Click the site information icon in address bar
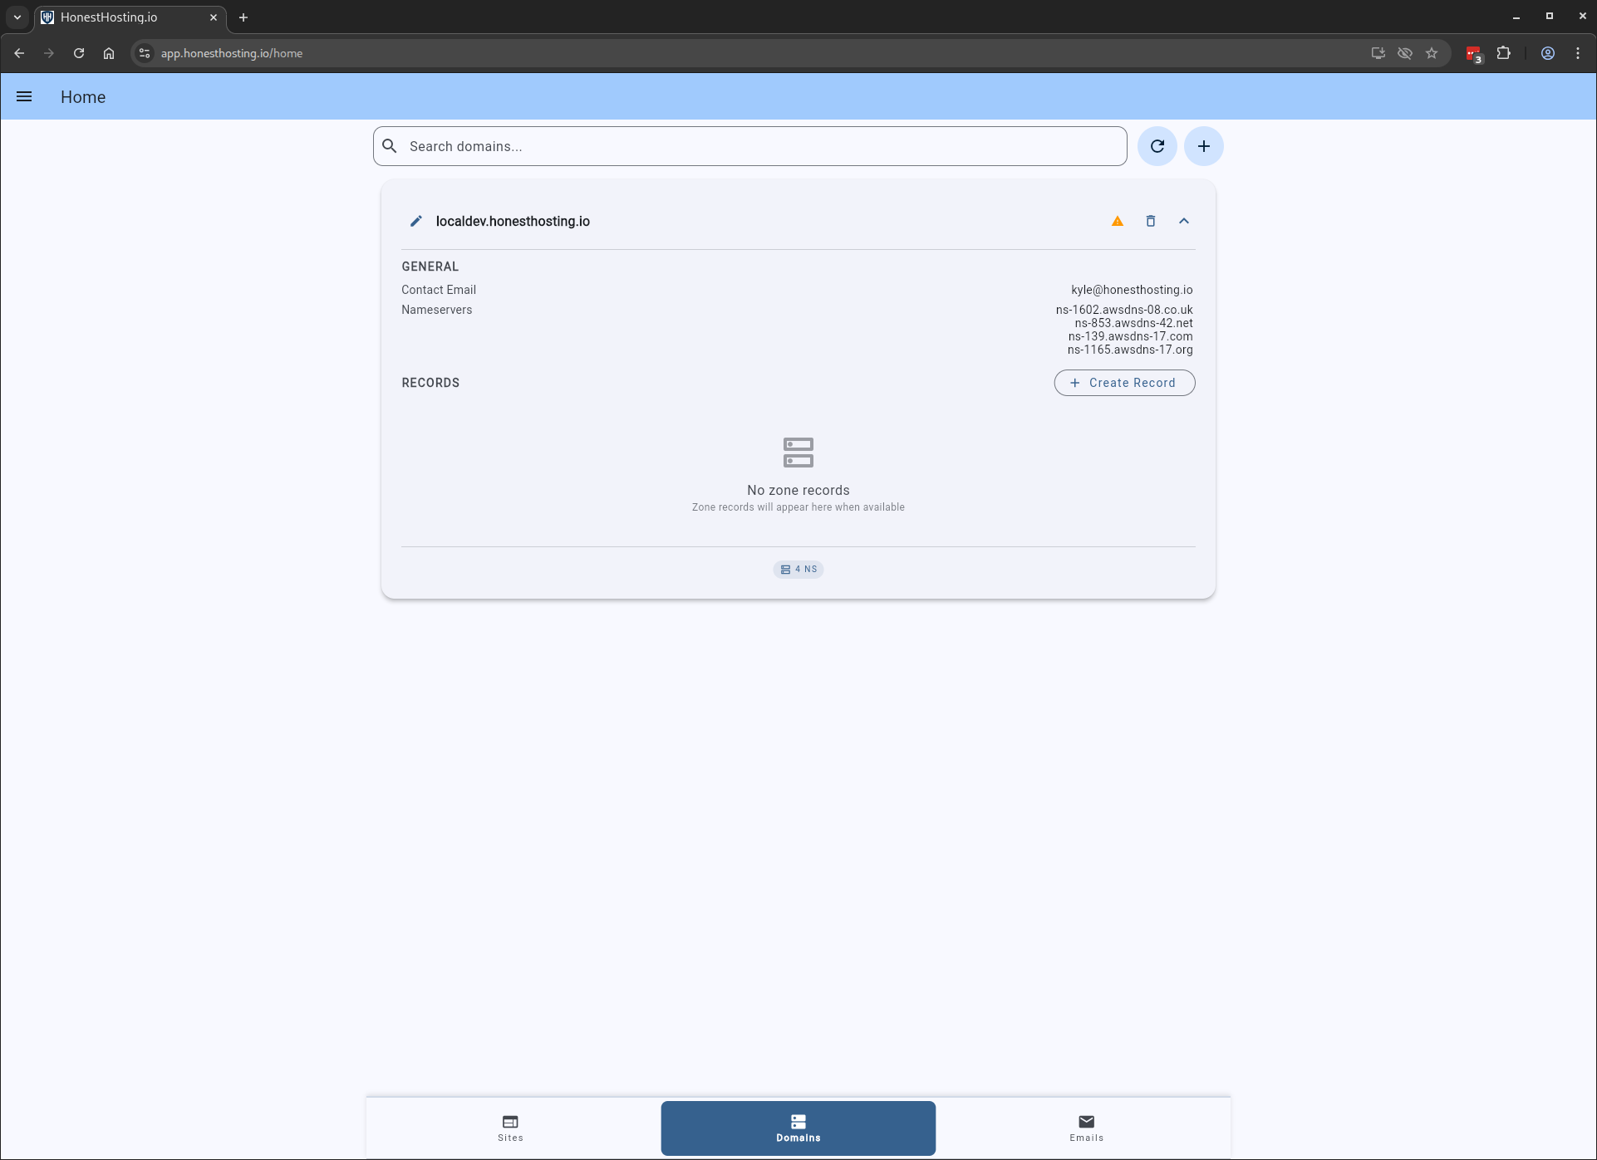Viewport: 1597px width, 1160px height. [145, 53]
